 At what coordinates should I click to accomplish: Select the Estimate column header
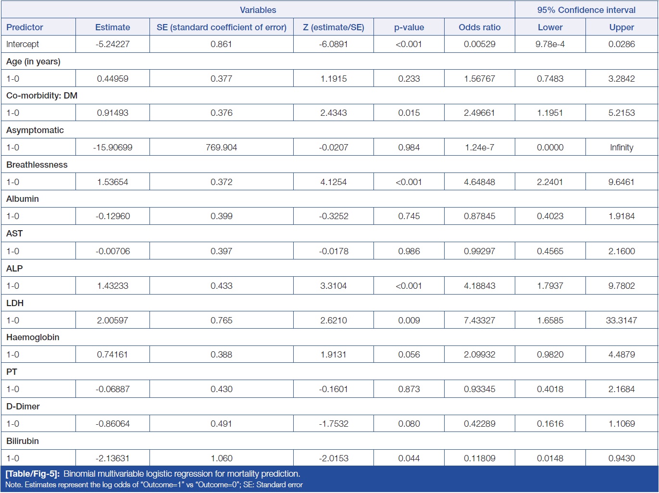point(112,27)
